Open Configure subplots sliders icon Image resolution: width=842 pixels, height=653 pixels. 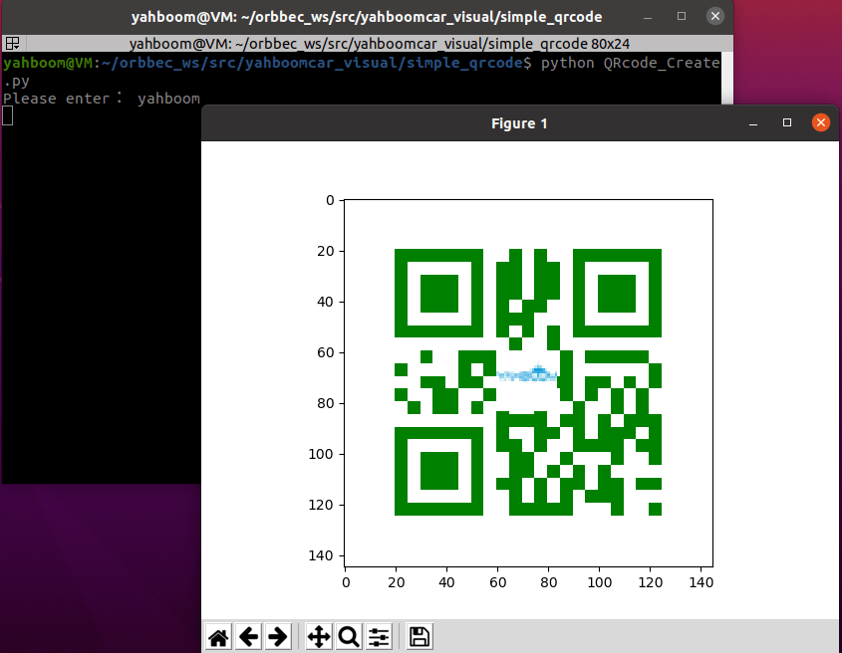coord(379,637)
